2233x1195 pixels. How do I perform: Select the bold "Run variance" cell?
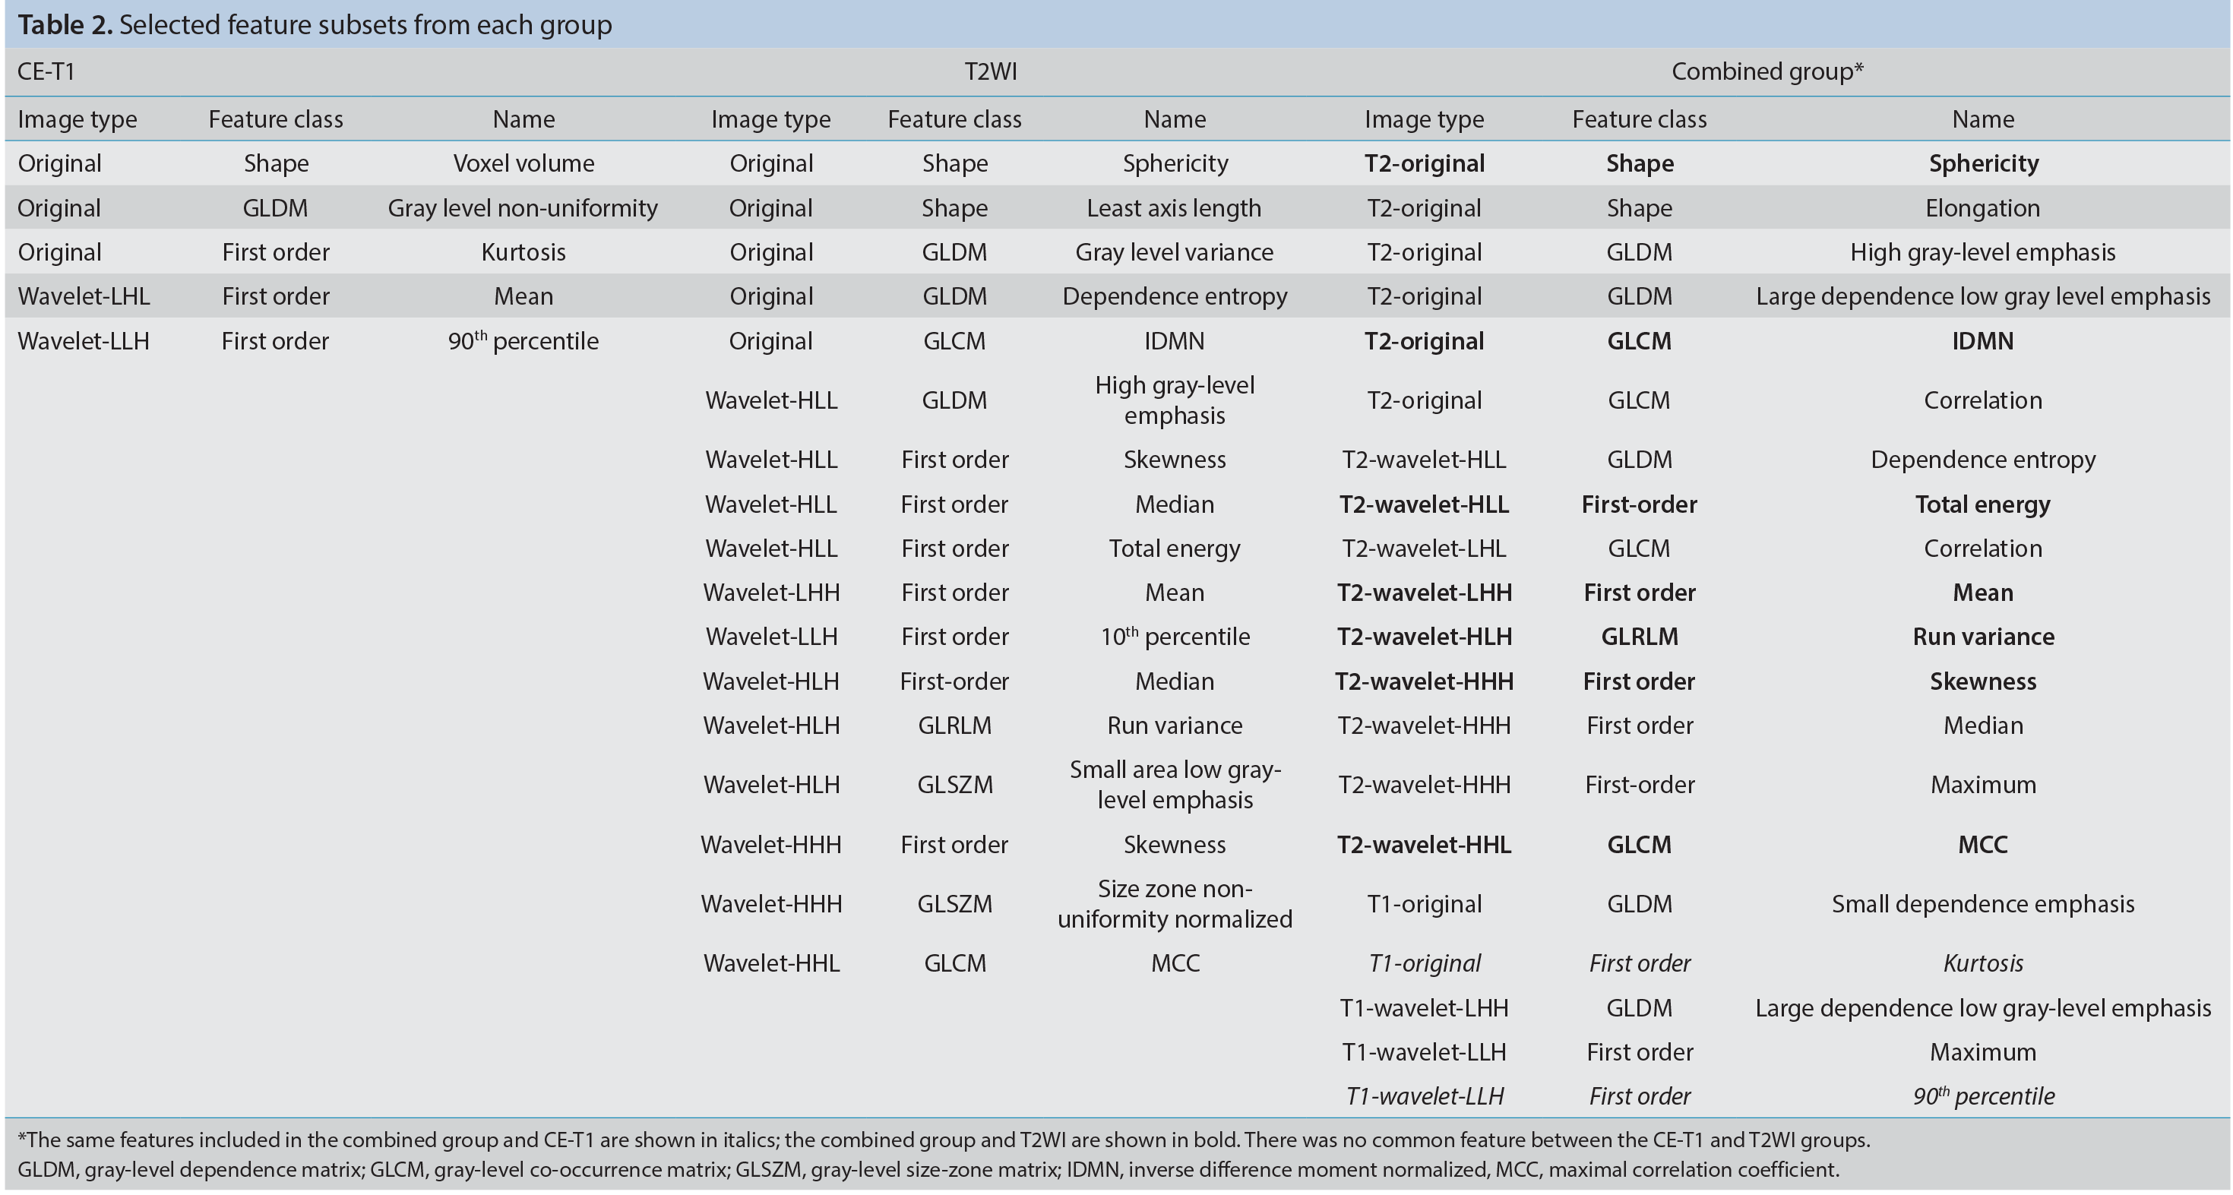tap(1983, 637)
